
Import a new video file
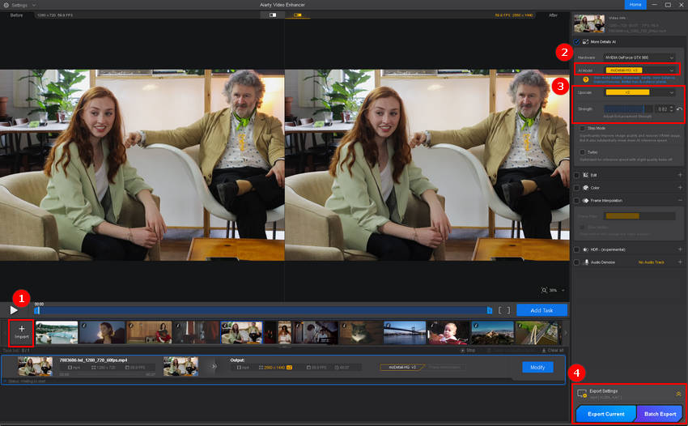click(x=22, y=332)
